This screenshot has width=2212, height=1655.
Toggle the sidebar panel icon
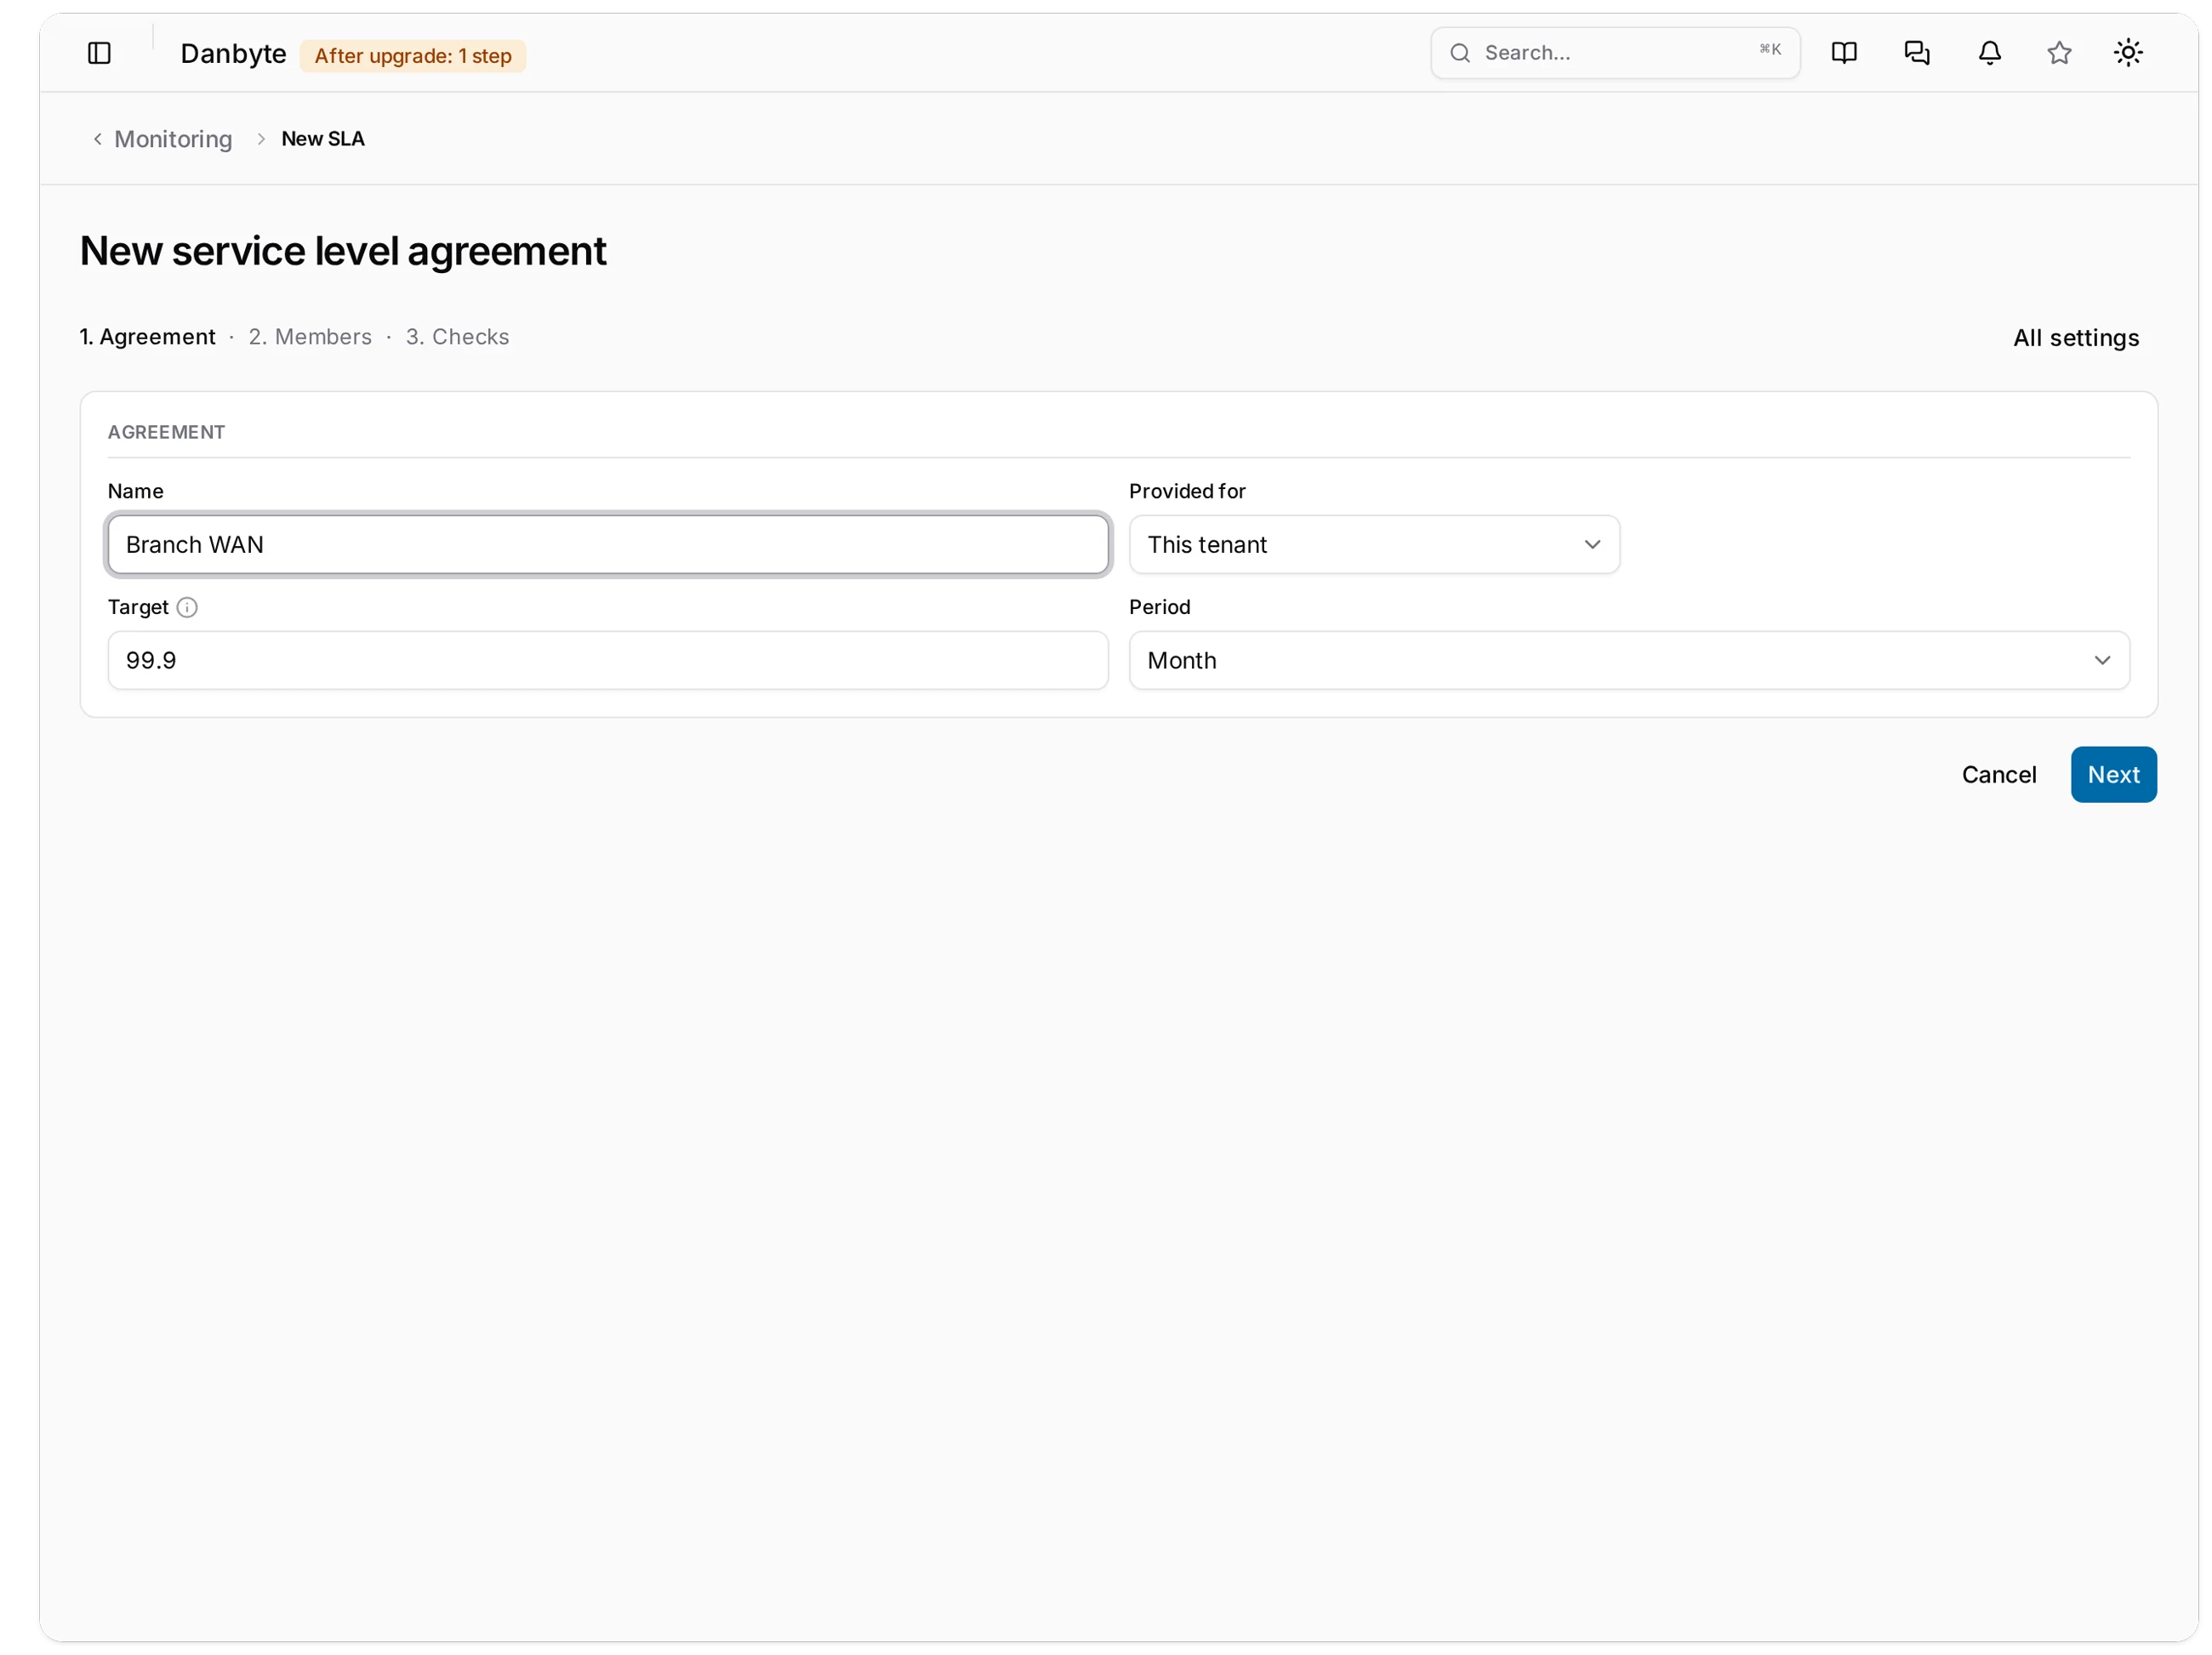[x=99, y=53]
